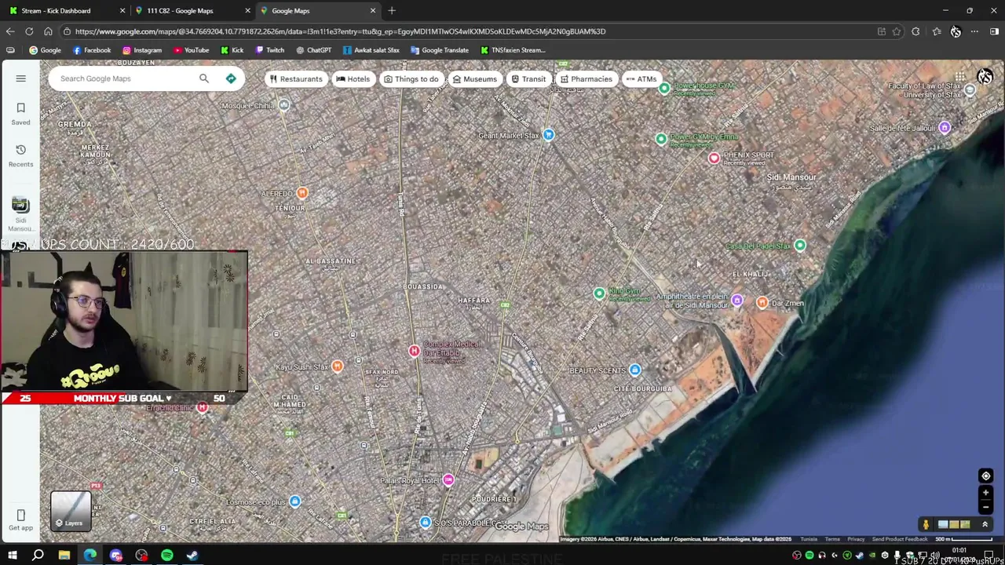The image size is (1005, 565).
Task: Select the PHENIX SPORT map pin
Action: (714, 158)
